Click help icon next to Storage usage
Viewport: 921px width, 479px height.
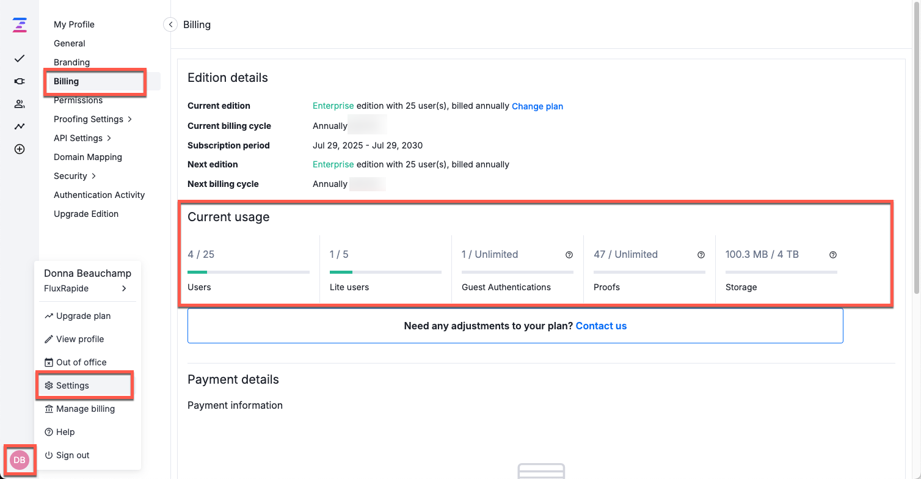tap(832, 255)
